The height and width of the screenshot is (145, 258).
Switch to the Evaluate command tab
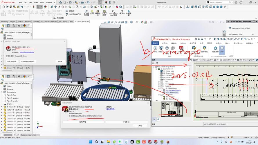click(x=36, y=21)
